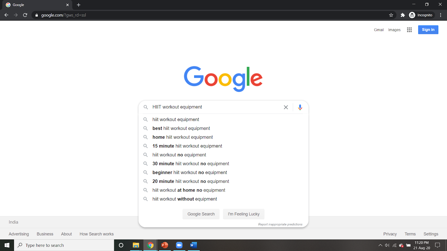
Task: Go back to the previous page
Action: click(6, 15)
